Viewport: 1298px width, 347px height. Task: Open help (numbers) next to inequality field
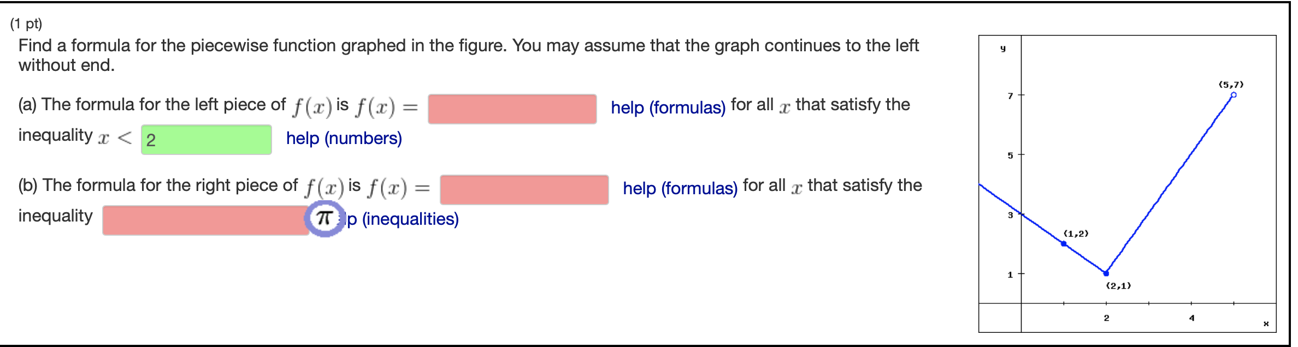point(343,139)
